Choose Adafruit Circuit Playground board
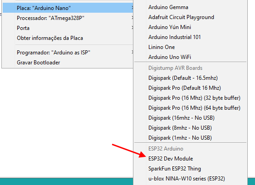This screenshot has height=185, width=255. click(190, 17)
